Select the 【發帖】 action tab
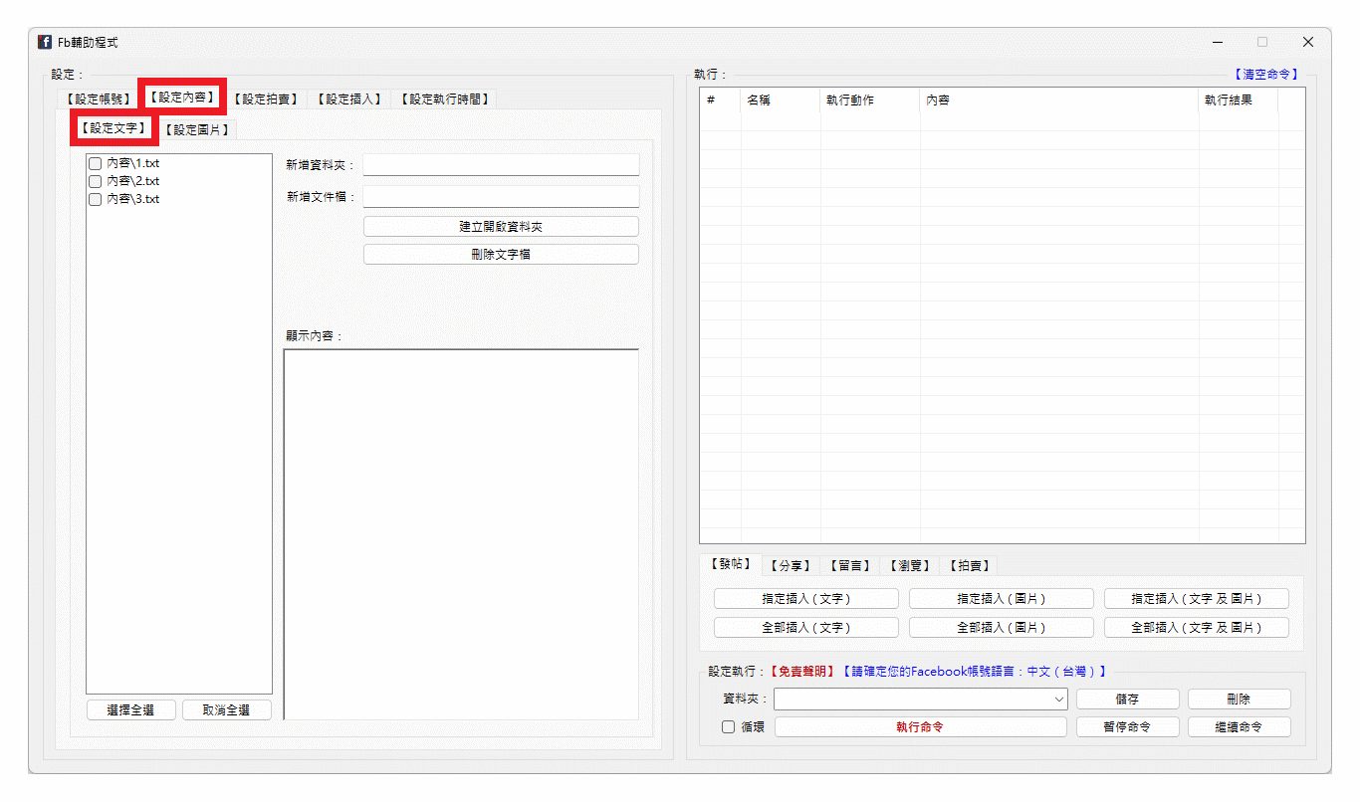Viewport: 1360px width, 802px height. tap(731, 564)
